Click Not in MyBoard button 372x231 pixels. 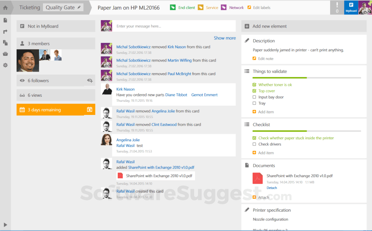click(56, 26)
